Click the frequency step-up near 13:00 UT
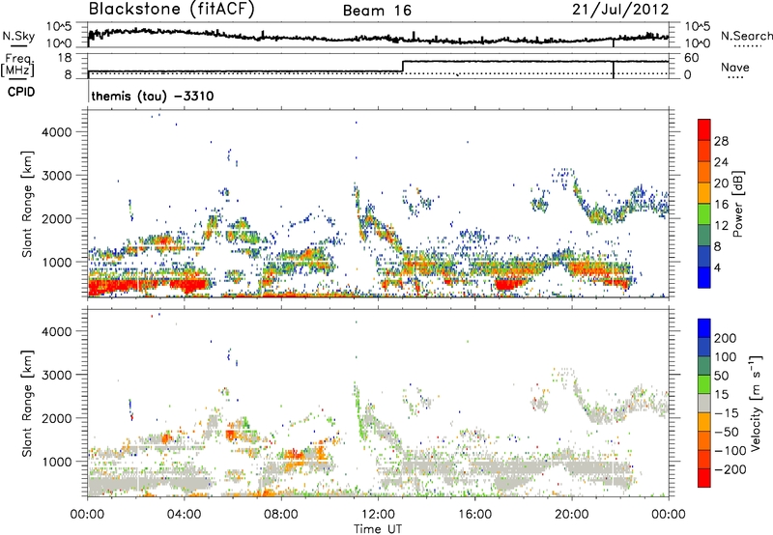Screen dimensions: 773x535 click(x=403, y=67)
